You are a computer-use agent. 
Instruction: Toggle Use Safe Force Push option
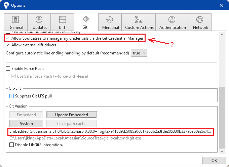[x=13, y=76]
